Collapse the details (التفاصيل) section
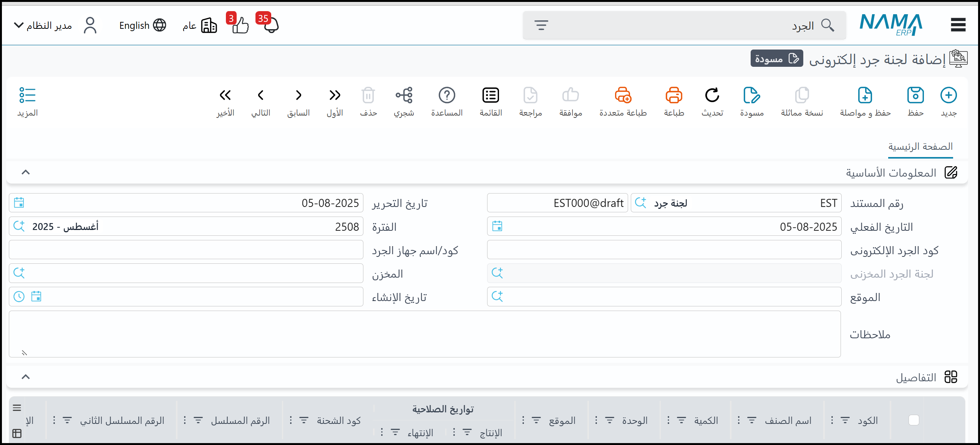The height and width of the screenshot is (445, 980). [x=26, y=377]
